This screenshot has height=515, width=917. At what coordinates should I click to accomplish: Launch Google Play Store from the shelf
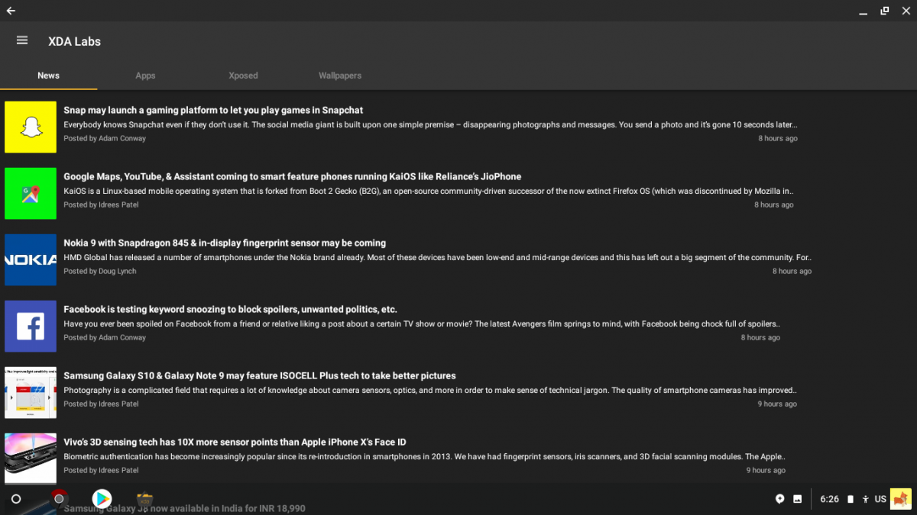pos(102,498)
